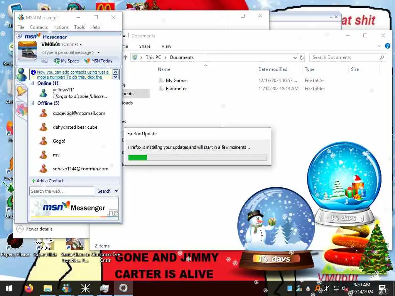Select the alerts bell tab
Screen dimensions: 395x296
pyautogui.click(x=21, y=91)
